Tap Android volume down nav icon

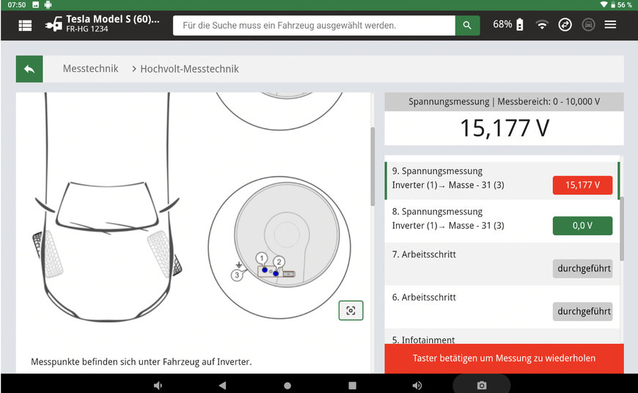158,385
